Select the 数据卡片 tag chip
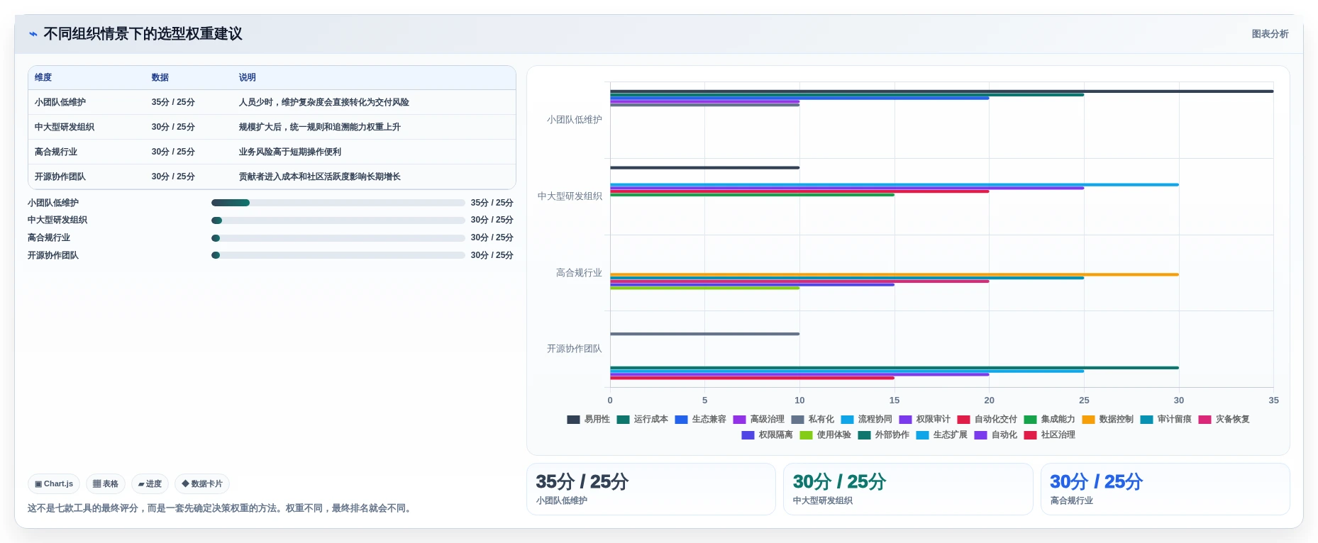The image size is (1318, 543). 202,483
